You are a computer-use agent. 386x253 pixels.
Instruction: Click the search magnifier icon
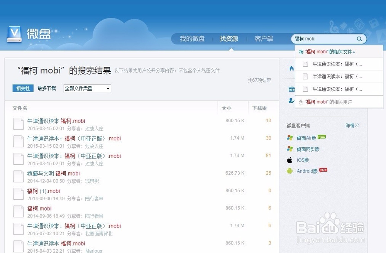(359, 39)
